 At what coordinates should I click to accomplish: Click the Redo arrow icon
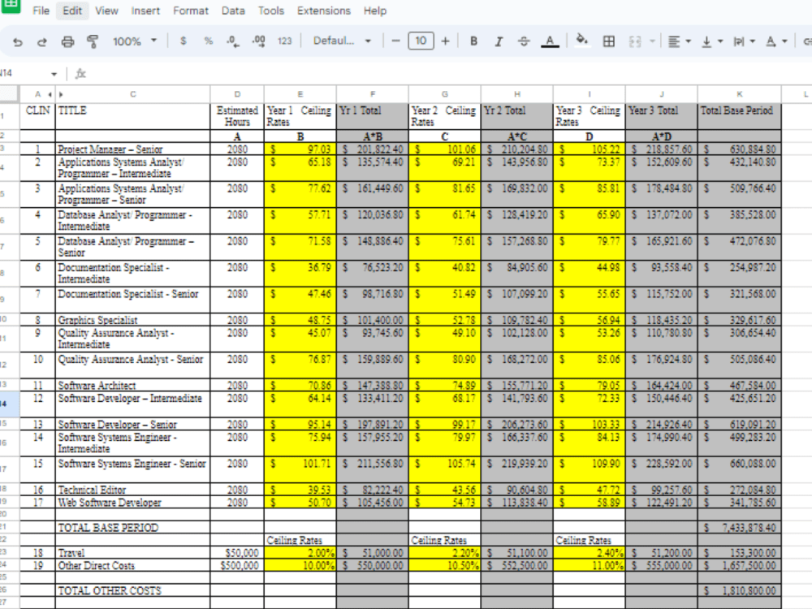(x=42, y=41)
